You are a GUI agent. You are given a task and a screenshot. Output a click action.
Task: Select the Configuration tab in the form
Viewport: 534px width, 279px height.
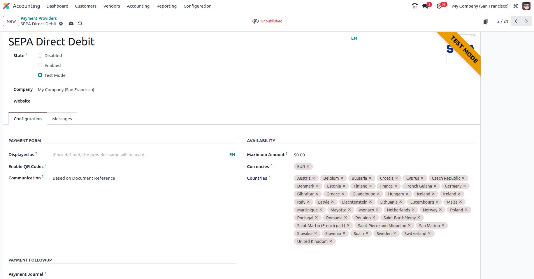pos(28,119)
